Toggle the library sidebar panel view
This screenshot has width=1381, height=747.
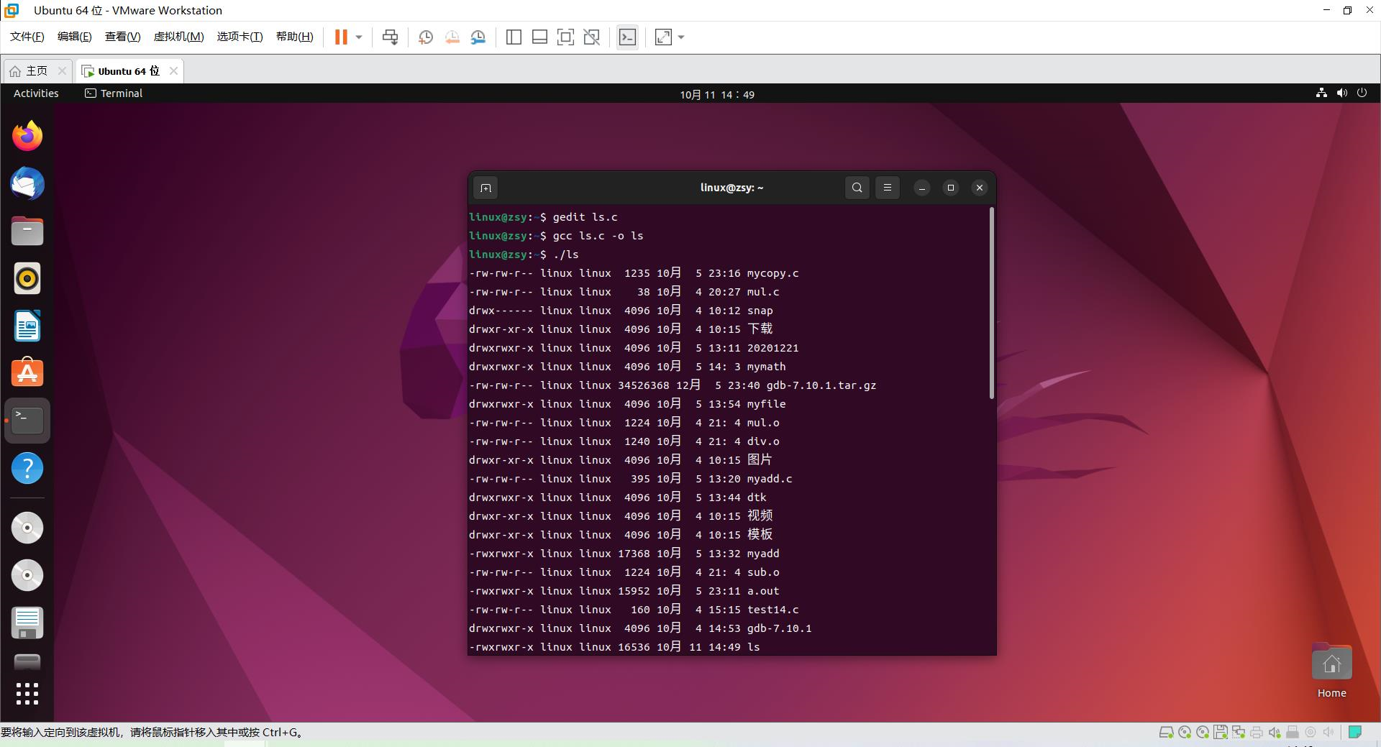click(x=514, y=37)
